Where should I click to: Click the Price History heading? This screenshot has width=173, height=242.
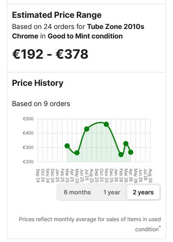(x=38, y=83)
